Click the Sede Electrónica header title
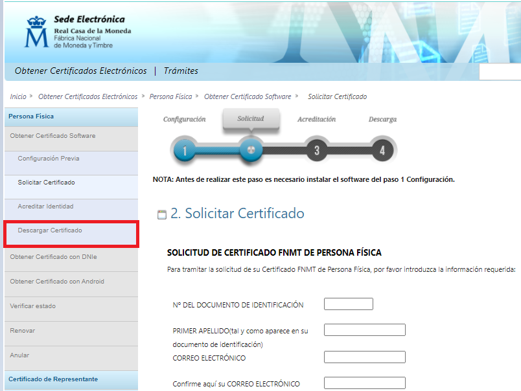This screenshot has width=521, height=391. [x=89, y=19]
